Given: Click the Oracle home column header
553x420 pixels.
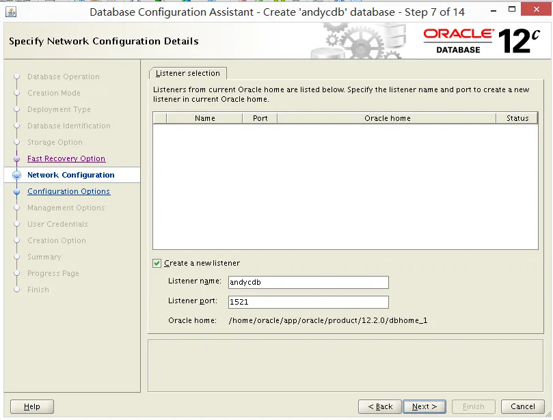Looking at the screenshot, I should coord(387,118).
